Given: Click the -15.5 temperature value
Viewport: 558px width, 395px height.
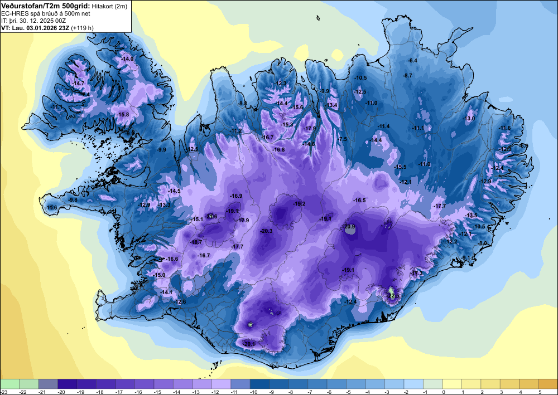Looking at the screenshot, I should pyautogui.click(x=400, y=167).
